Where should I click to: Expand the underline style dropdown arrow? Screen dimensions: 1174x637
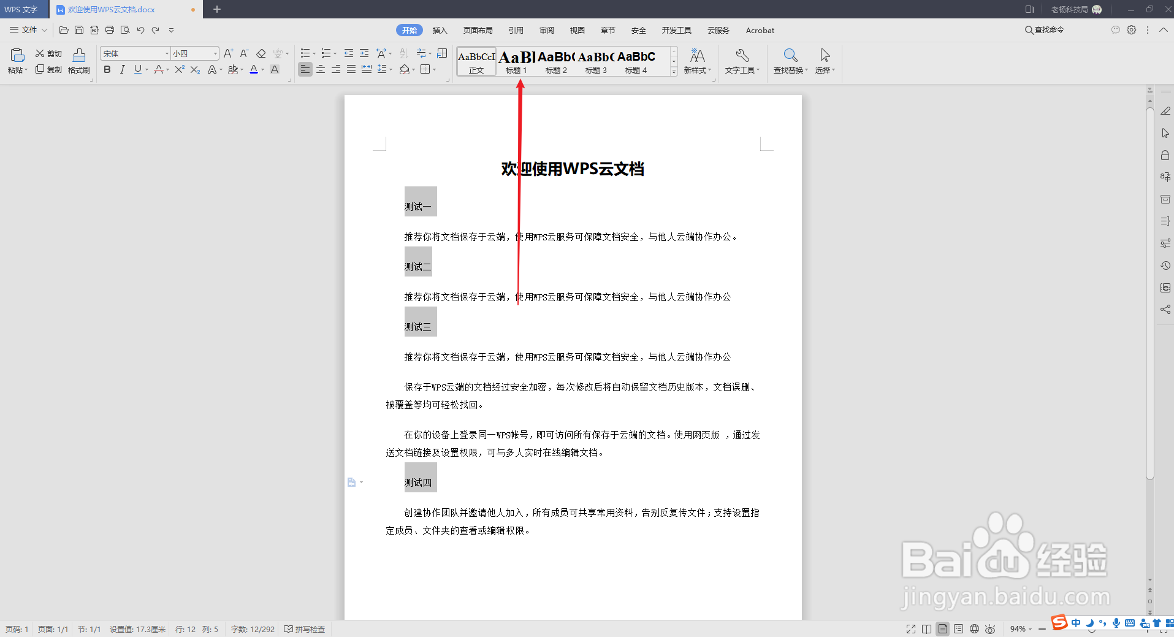[x=147, y=70]
